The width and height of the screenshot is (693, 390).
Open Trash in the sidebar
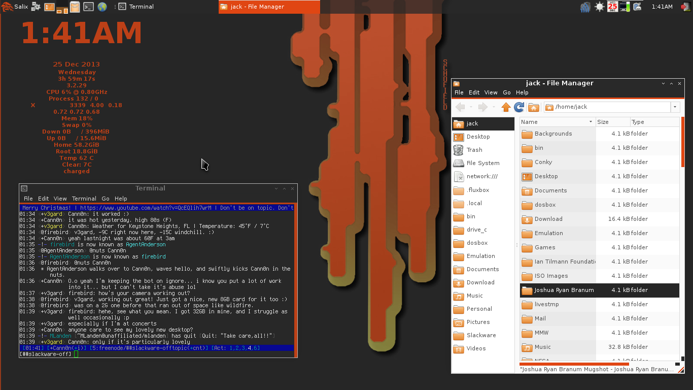[483, 150]
